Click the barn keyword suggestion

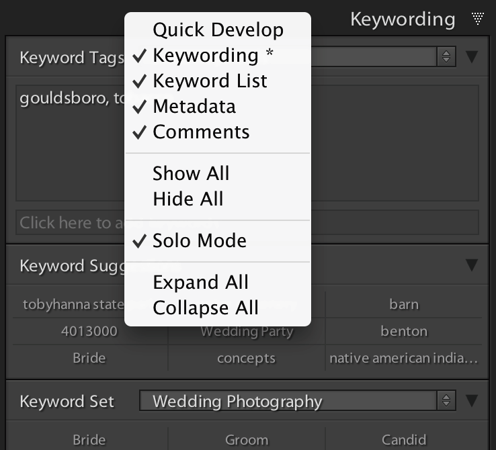tap(403, 304)
